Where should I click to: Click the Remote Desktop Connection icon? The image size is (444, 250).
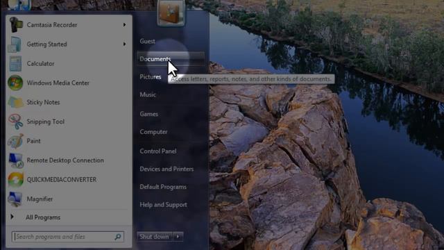[x=16, y=160]
